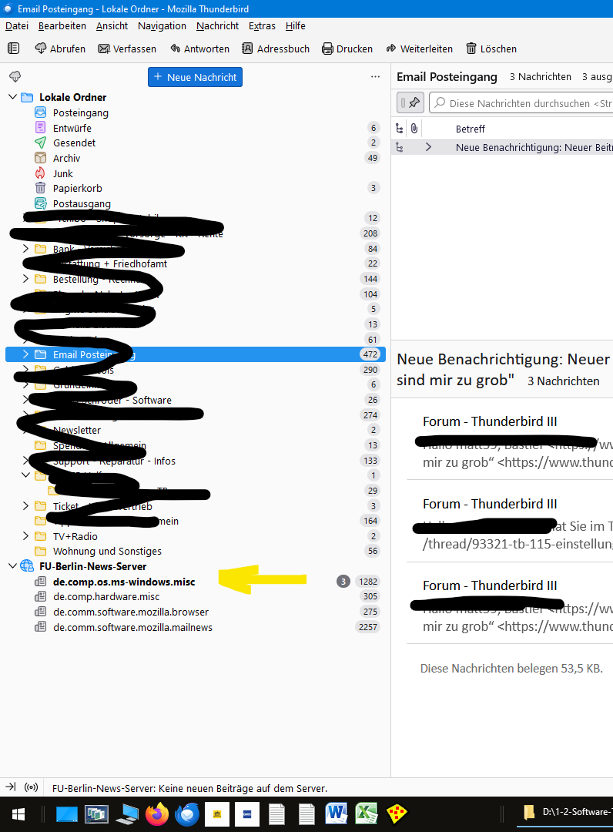The image size is (613, 832).
Task: Click the status bar online activity icon
Action: [x=32, y=787]
